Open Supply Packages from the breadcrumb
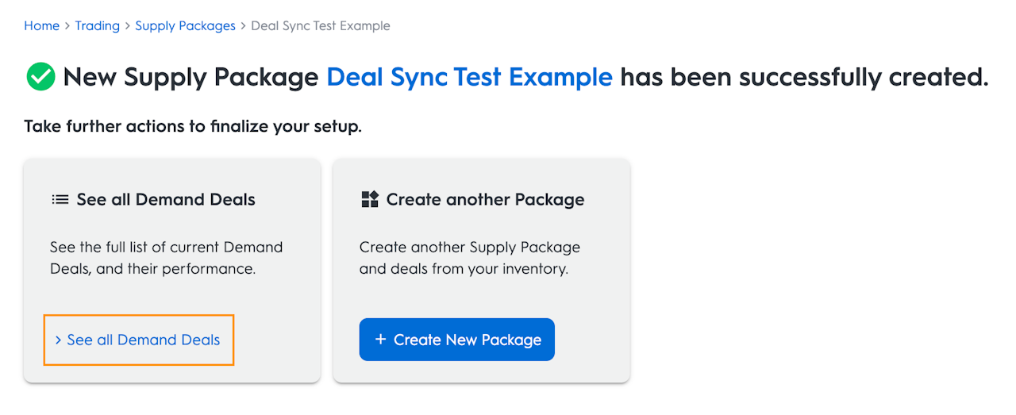The width and height of the screenshot is (1016, 415). (x=185, y=26)
